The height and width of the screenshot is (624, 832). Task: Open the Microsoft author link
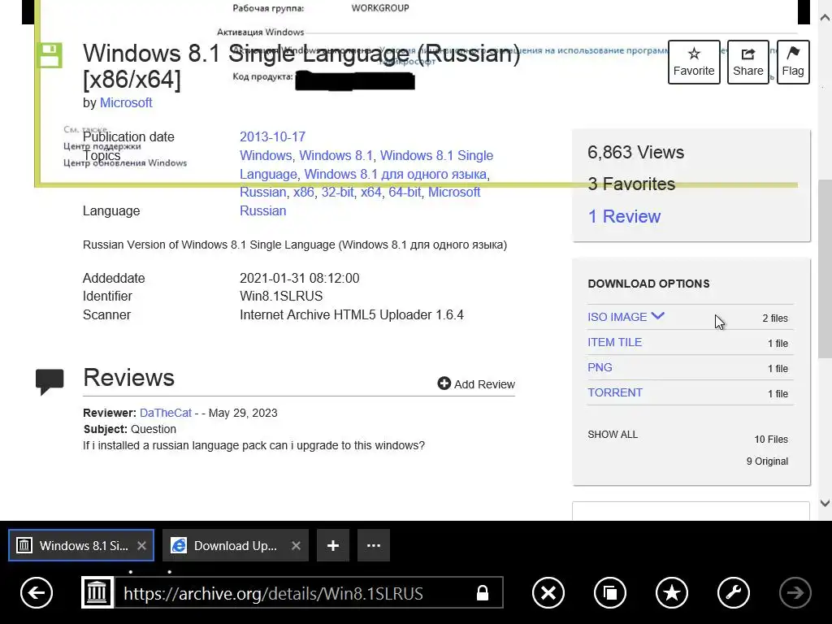[x=126, y=102]
